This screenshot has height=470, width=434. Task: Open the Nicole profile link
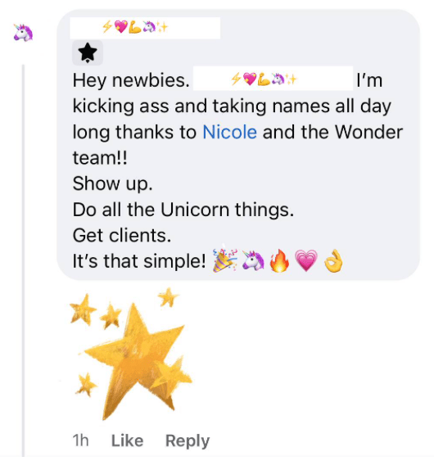pos(229,132)
